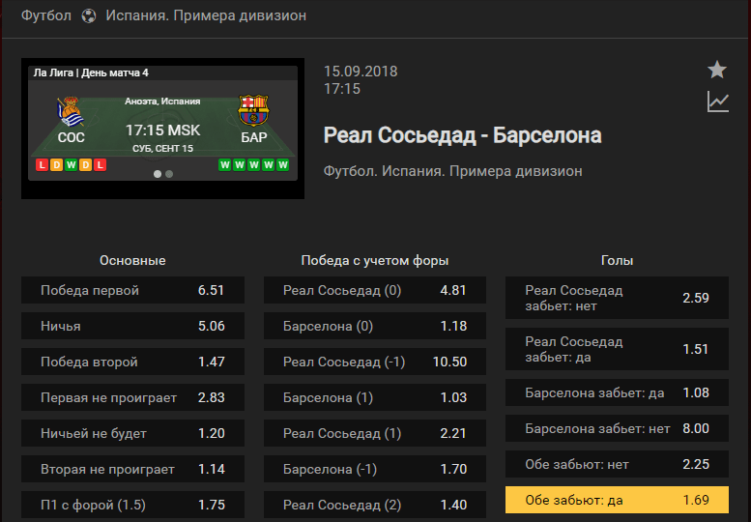Image resolution: width=751 pixels, height=522 pixels.
Task: Click the match widget title Ла Лига
Action: [91, 72]
